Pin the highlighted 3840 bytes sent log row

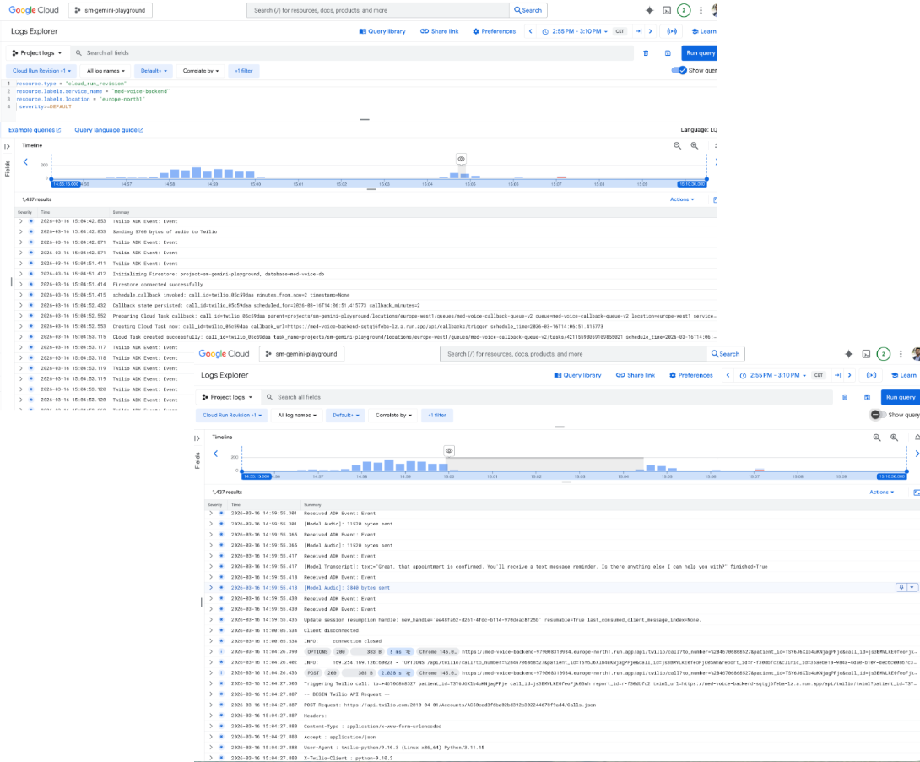(x=901, y=588)
